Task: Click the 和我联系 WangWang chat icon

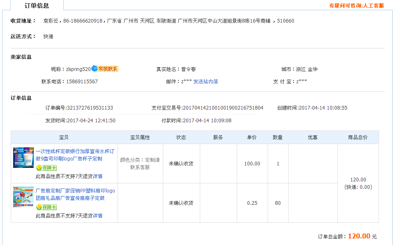Action: click(105, 69)
